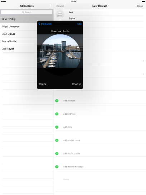The width and height of the screenshot is (146, 195).
Task: Click the green plus beside add date
Action: (x=57, y=127)
